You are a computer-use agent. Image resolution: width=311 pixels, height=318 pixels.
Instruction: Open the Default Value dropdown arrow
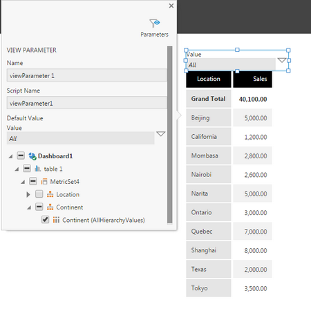pyautogui.click(x=160, y=134)
